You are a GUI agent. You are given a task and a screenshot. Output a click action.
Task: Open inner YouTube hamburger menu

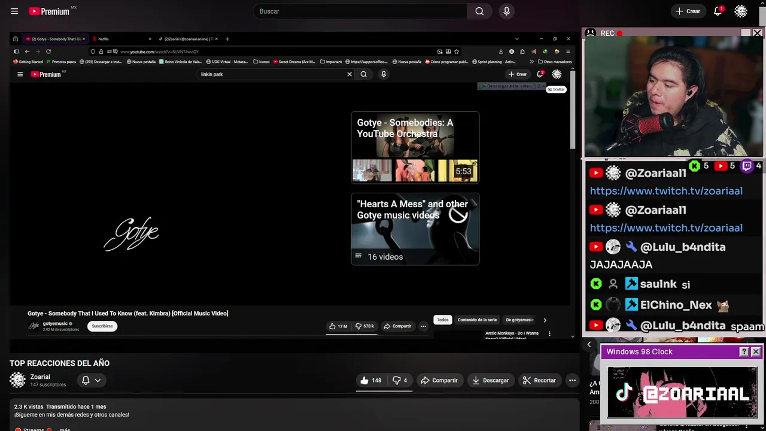point(20,74)
